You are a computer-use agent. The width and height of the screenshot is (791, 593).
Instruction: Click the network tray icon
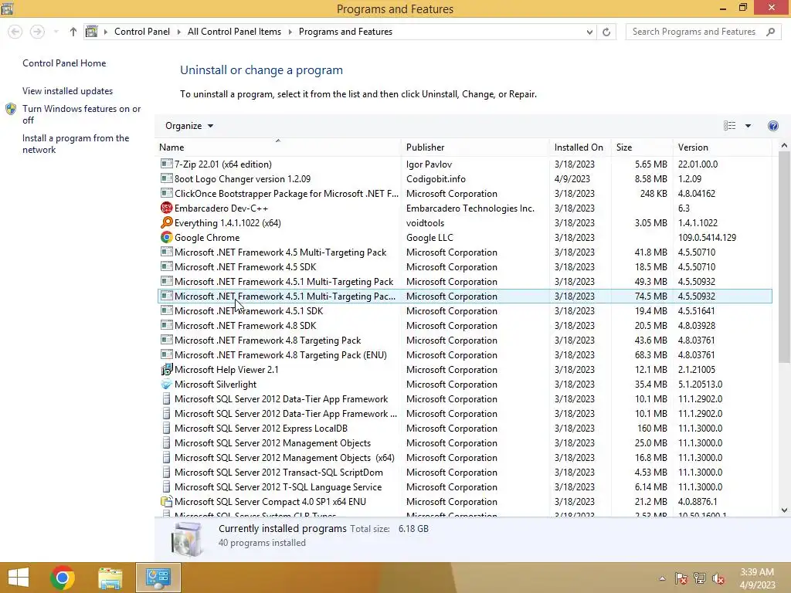700,578
